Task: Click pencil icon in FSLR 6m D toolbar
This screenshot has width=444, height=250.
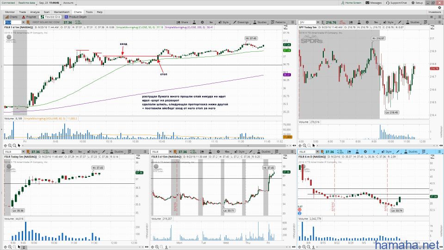Action: 398,152
